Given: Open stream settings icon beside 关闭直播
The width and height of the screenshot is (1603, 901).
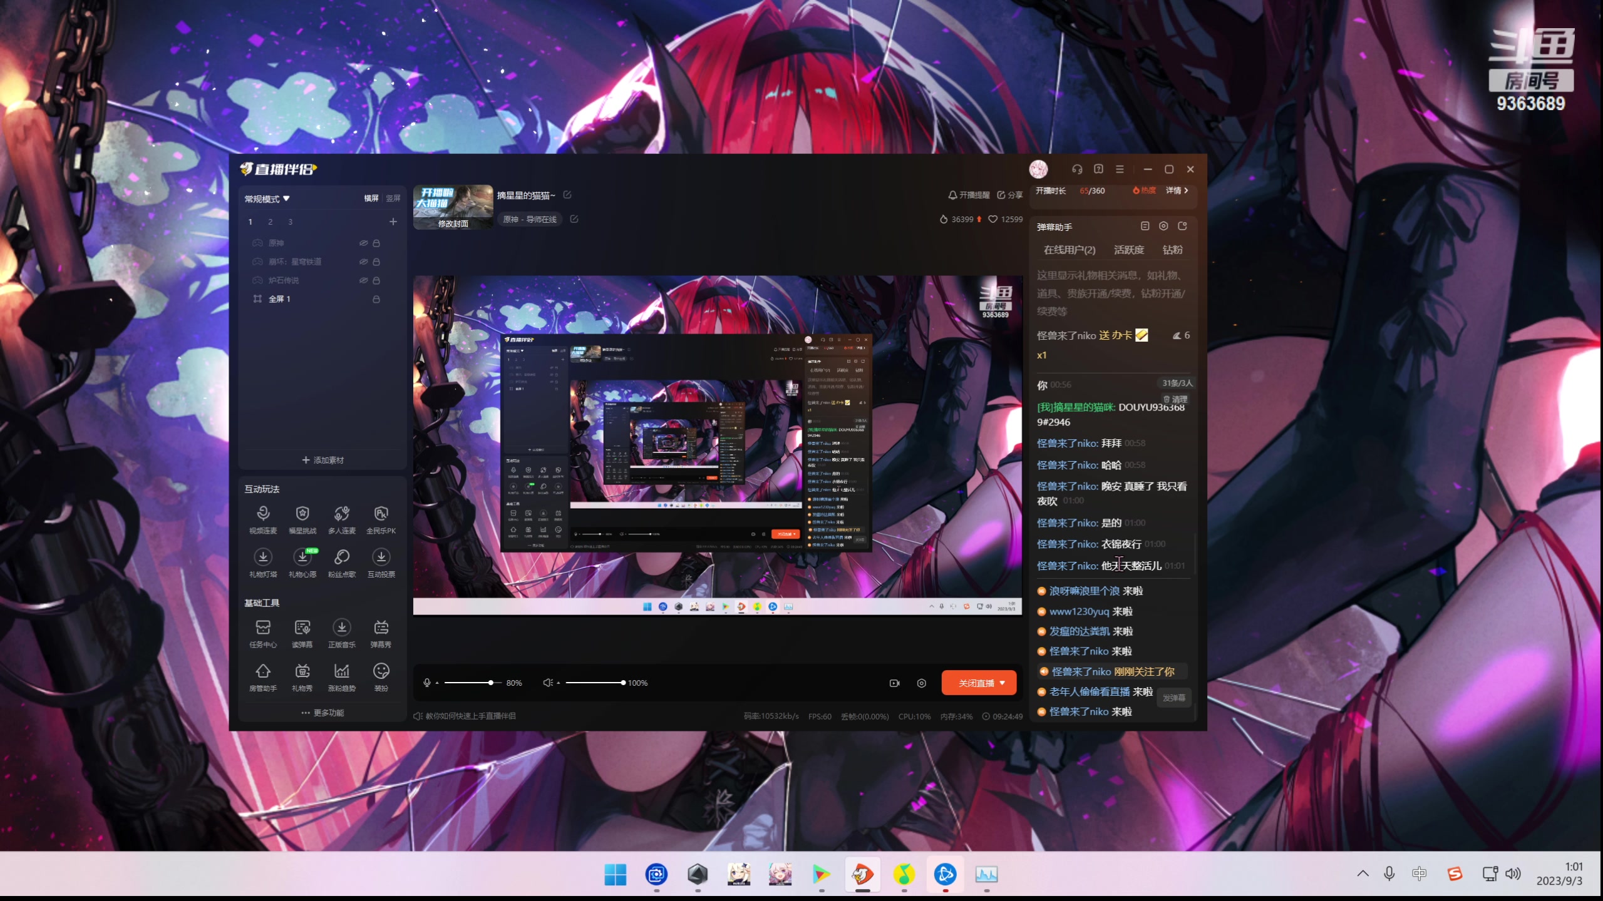Looking at the screenshot, I should 921,683.
